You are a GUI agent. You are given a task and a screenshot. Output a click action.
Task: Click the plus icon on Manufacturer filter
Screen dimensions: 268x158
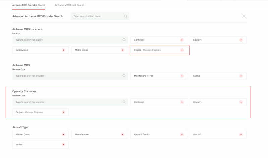[x=122, y=134]
